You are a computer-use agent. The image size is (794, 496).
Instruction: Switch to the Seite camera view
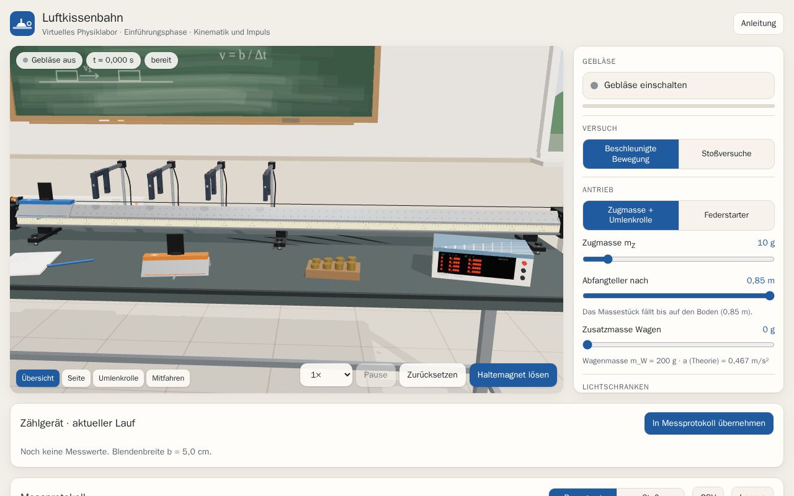pyautogui.click(x=76, y=378)
